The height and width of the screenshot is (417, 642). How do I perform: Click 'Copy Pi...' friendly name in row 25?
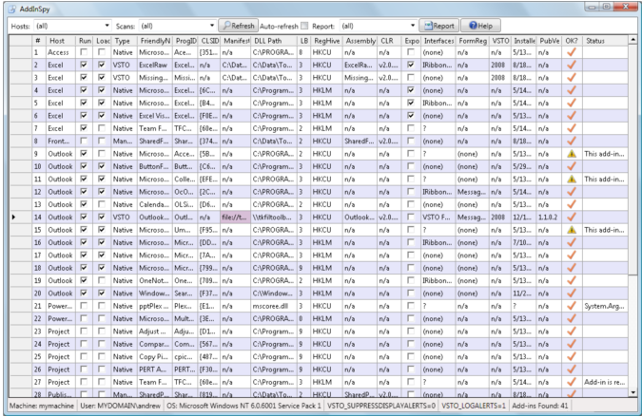153,356
